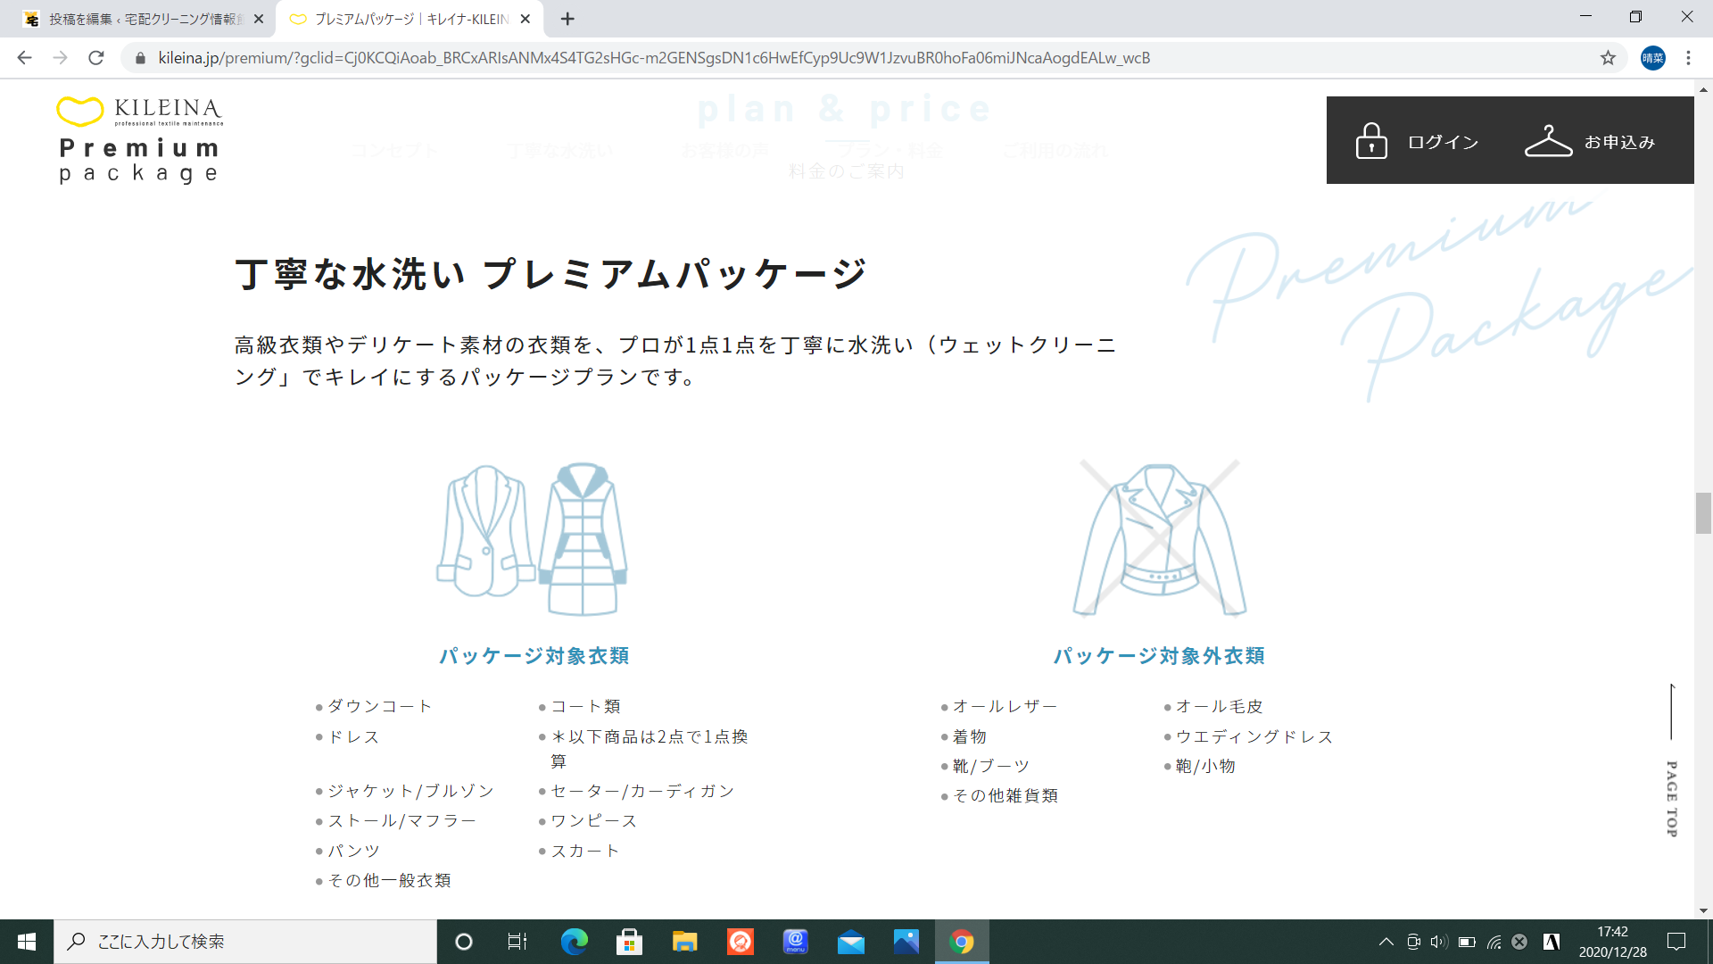Click the browser forward arrow
Image resolution: width=1713 pixels, height=964 pixels.
coord(60,58)
